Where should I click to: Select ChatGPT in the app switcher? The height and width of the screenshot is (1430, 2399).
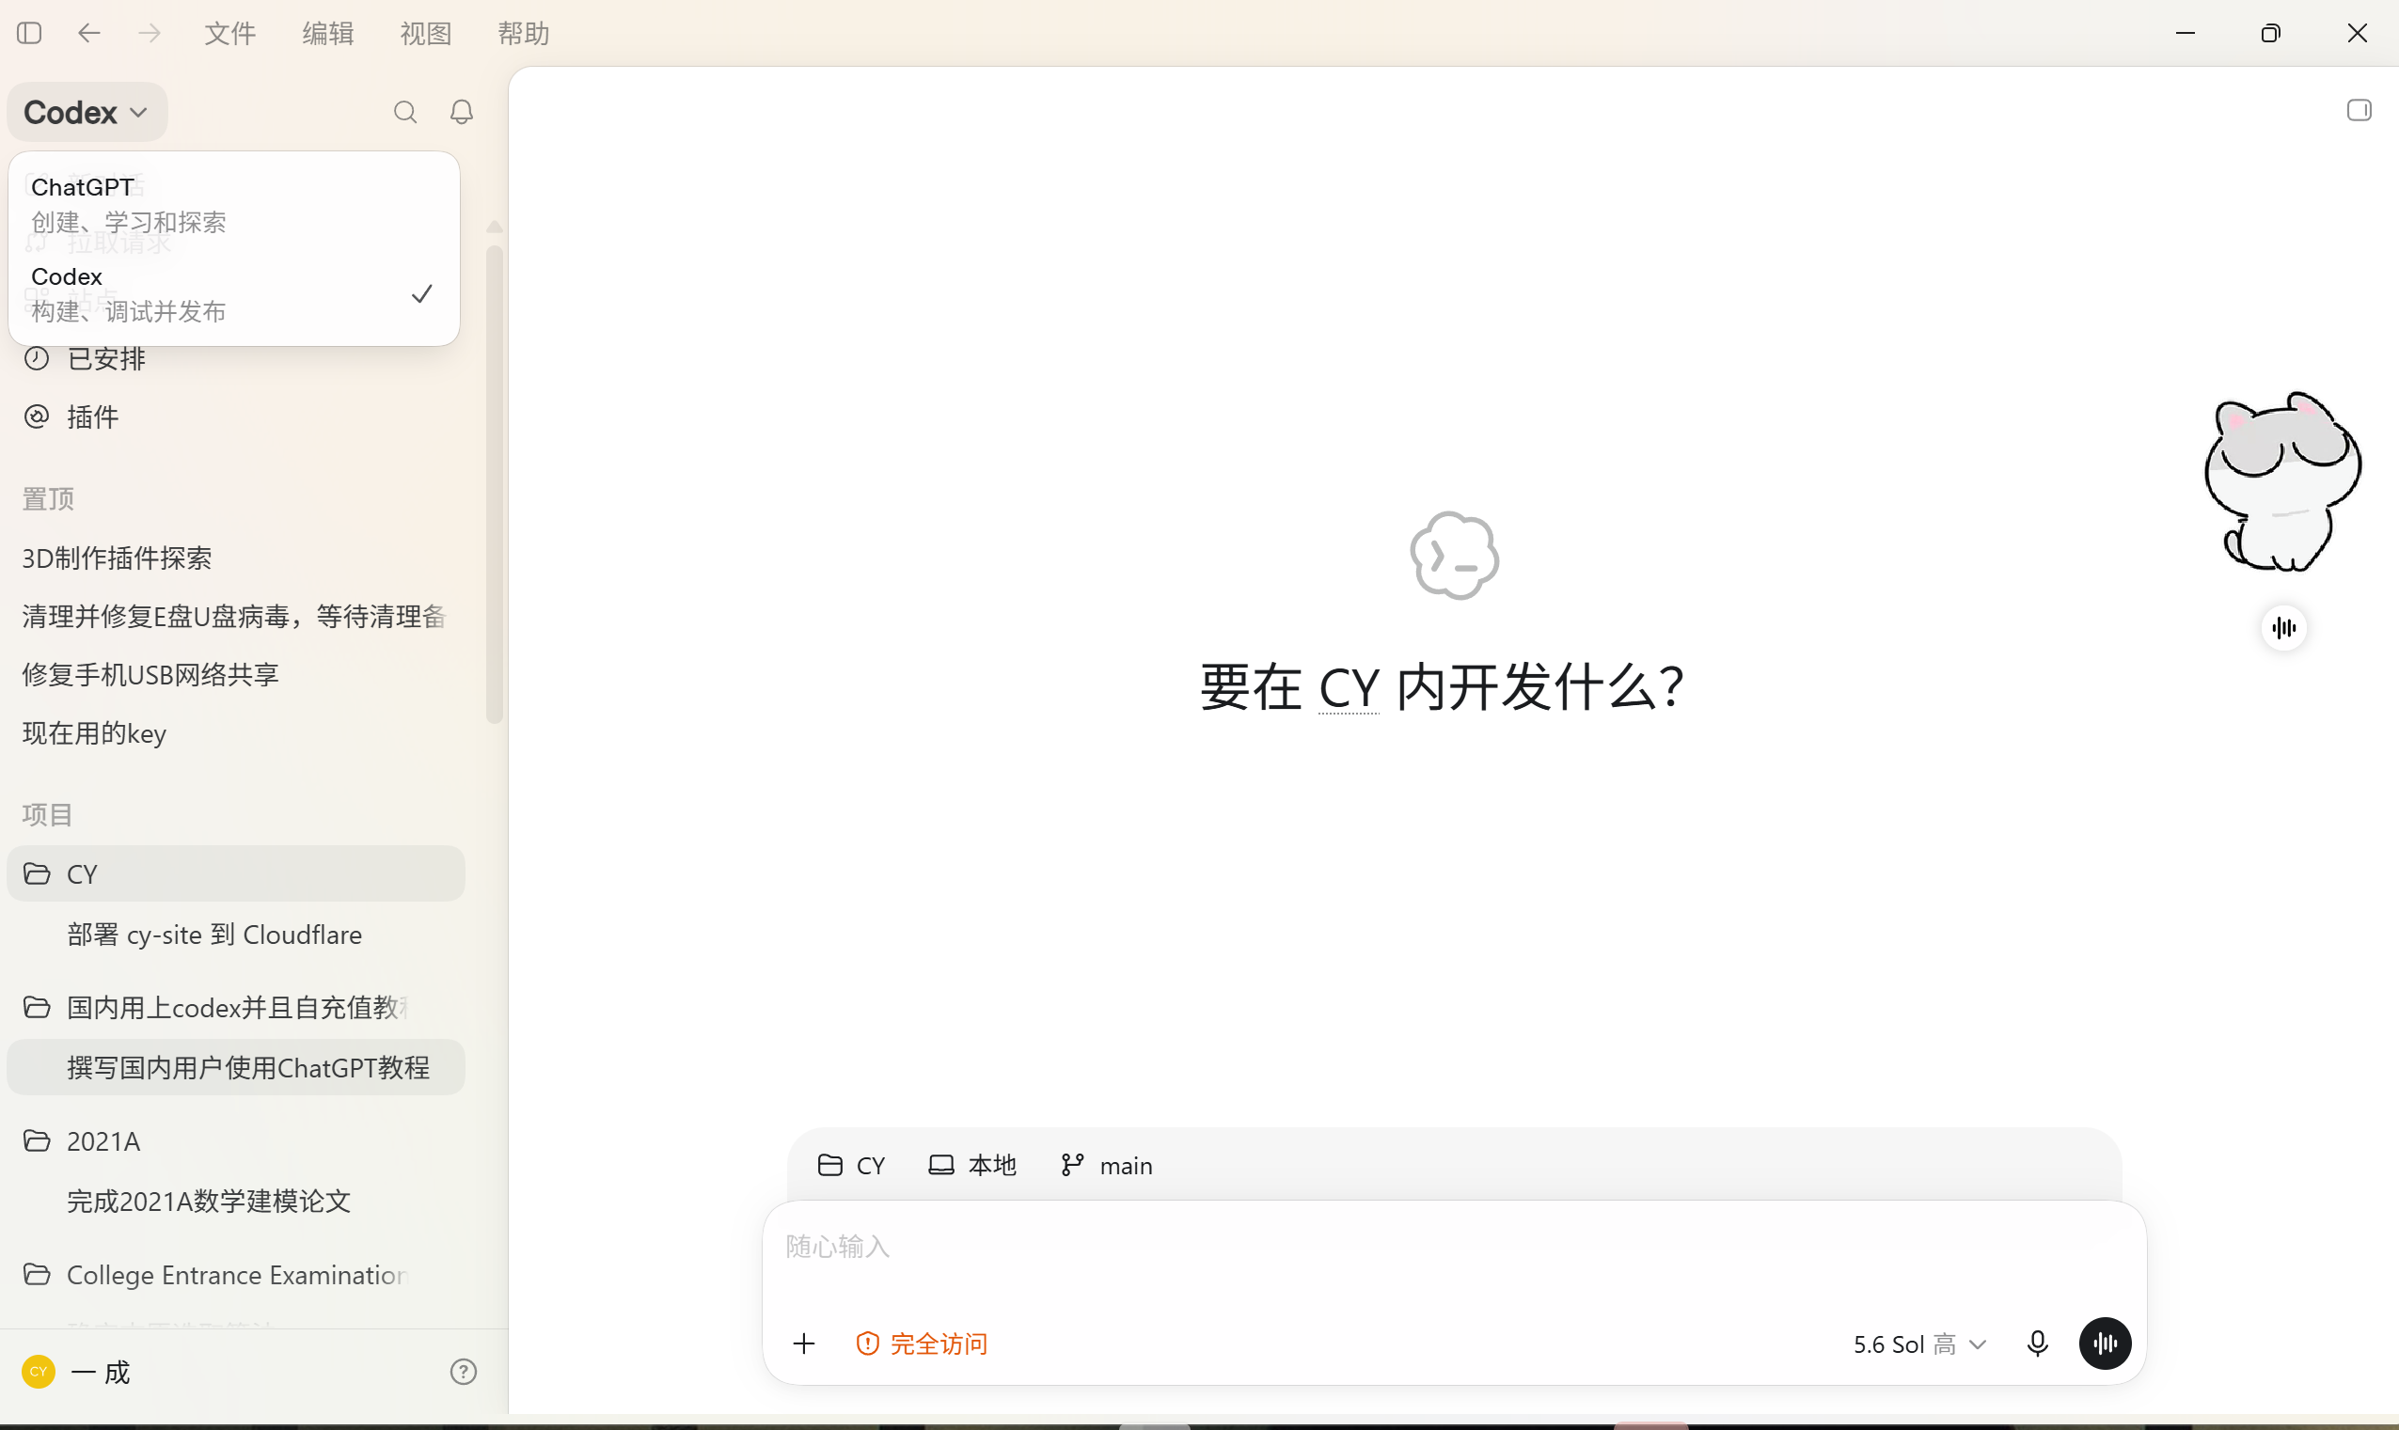coord(234,204)
